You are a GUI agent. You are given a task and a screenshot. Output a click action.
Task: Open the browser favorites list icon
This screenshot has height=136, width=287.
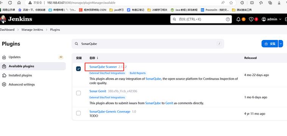click(261, 3)
